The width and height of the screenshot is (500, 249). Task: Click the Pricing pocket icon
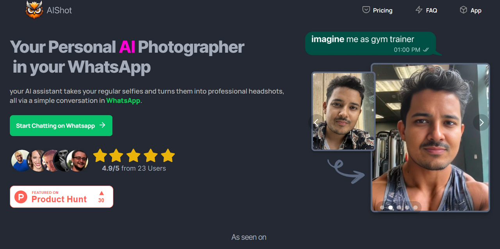366,10
